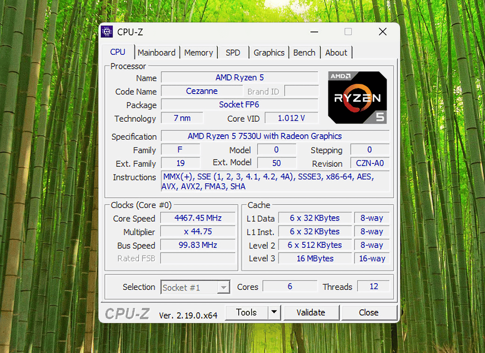Open the Memory tab
Image resolution: width=485 pixels, height=353 pixels.
(x=198, y=52)
